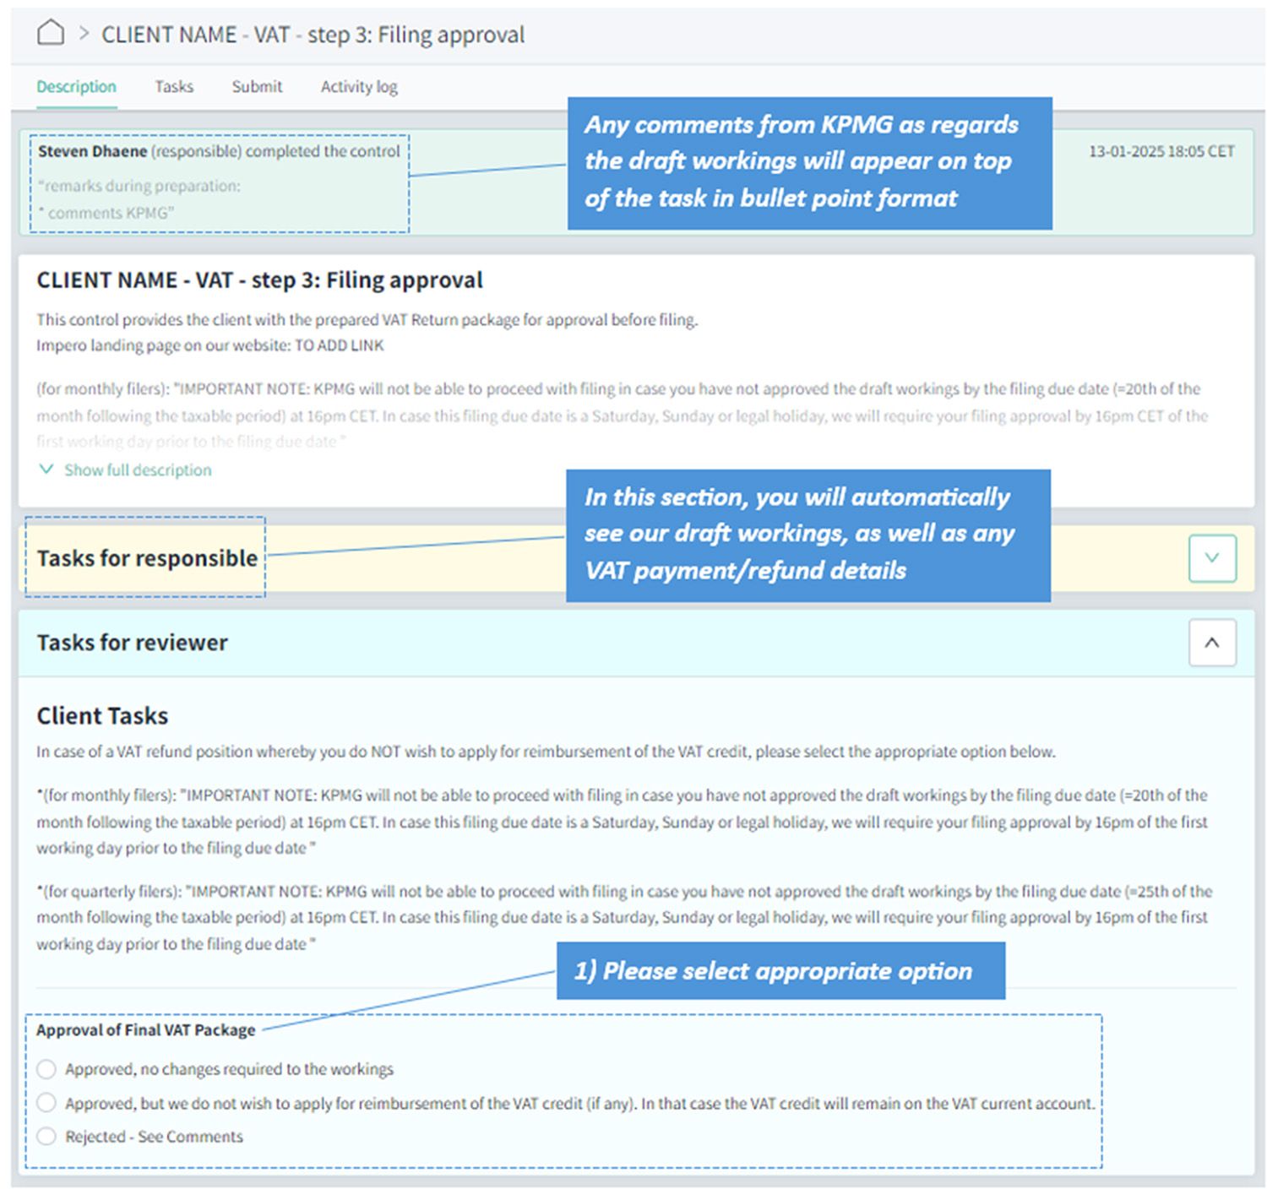
Task: Click the 'comments KPMG' remark text
Action: coord(110,213)
